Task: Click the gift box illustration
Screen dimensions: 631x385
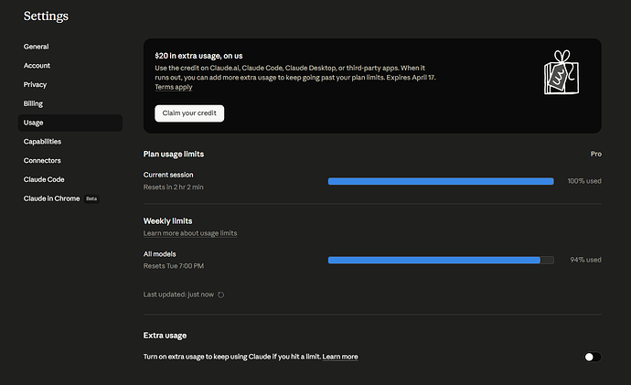Action: click(x=561, y=72)
